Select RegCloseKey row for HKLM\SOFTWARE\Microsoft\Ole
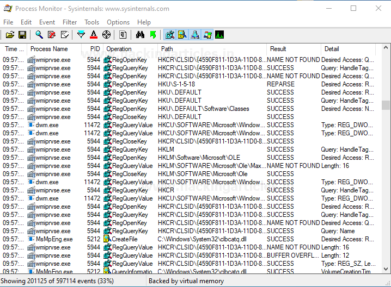391x287 pixels. [188, 174]
